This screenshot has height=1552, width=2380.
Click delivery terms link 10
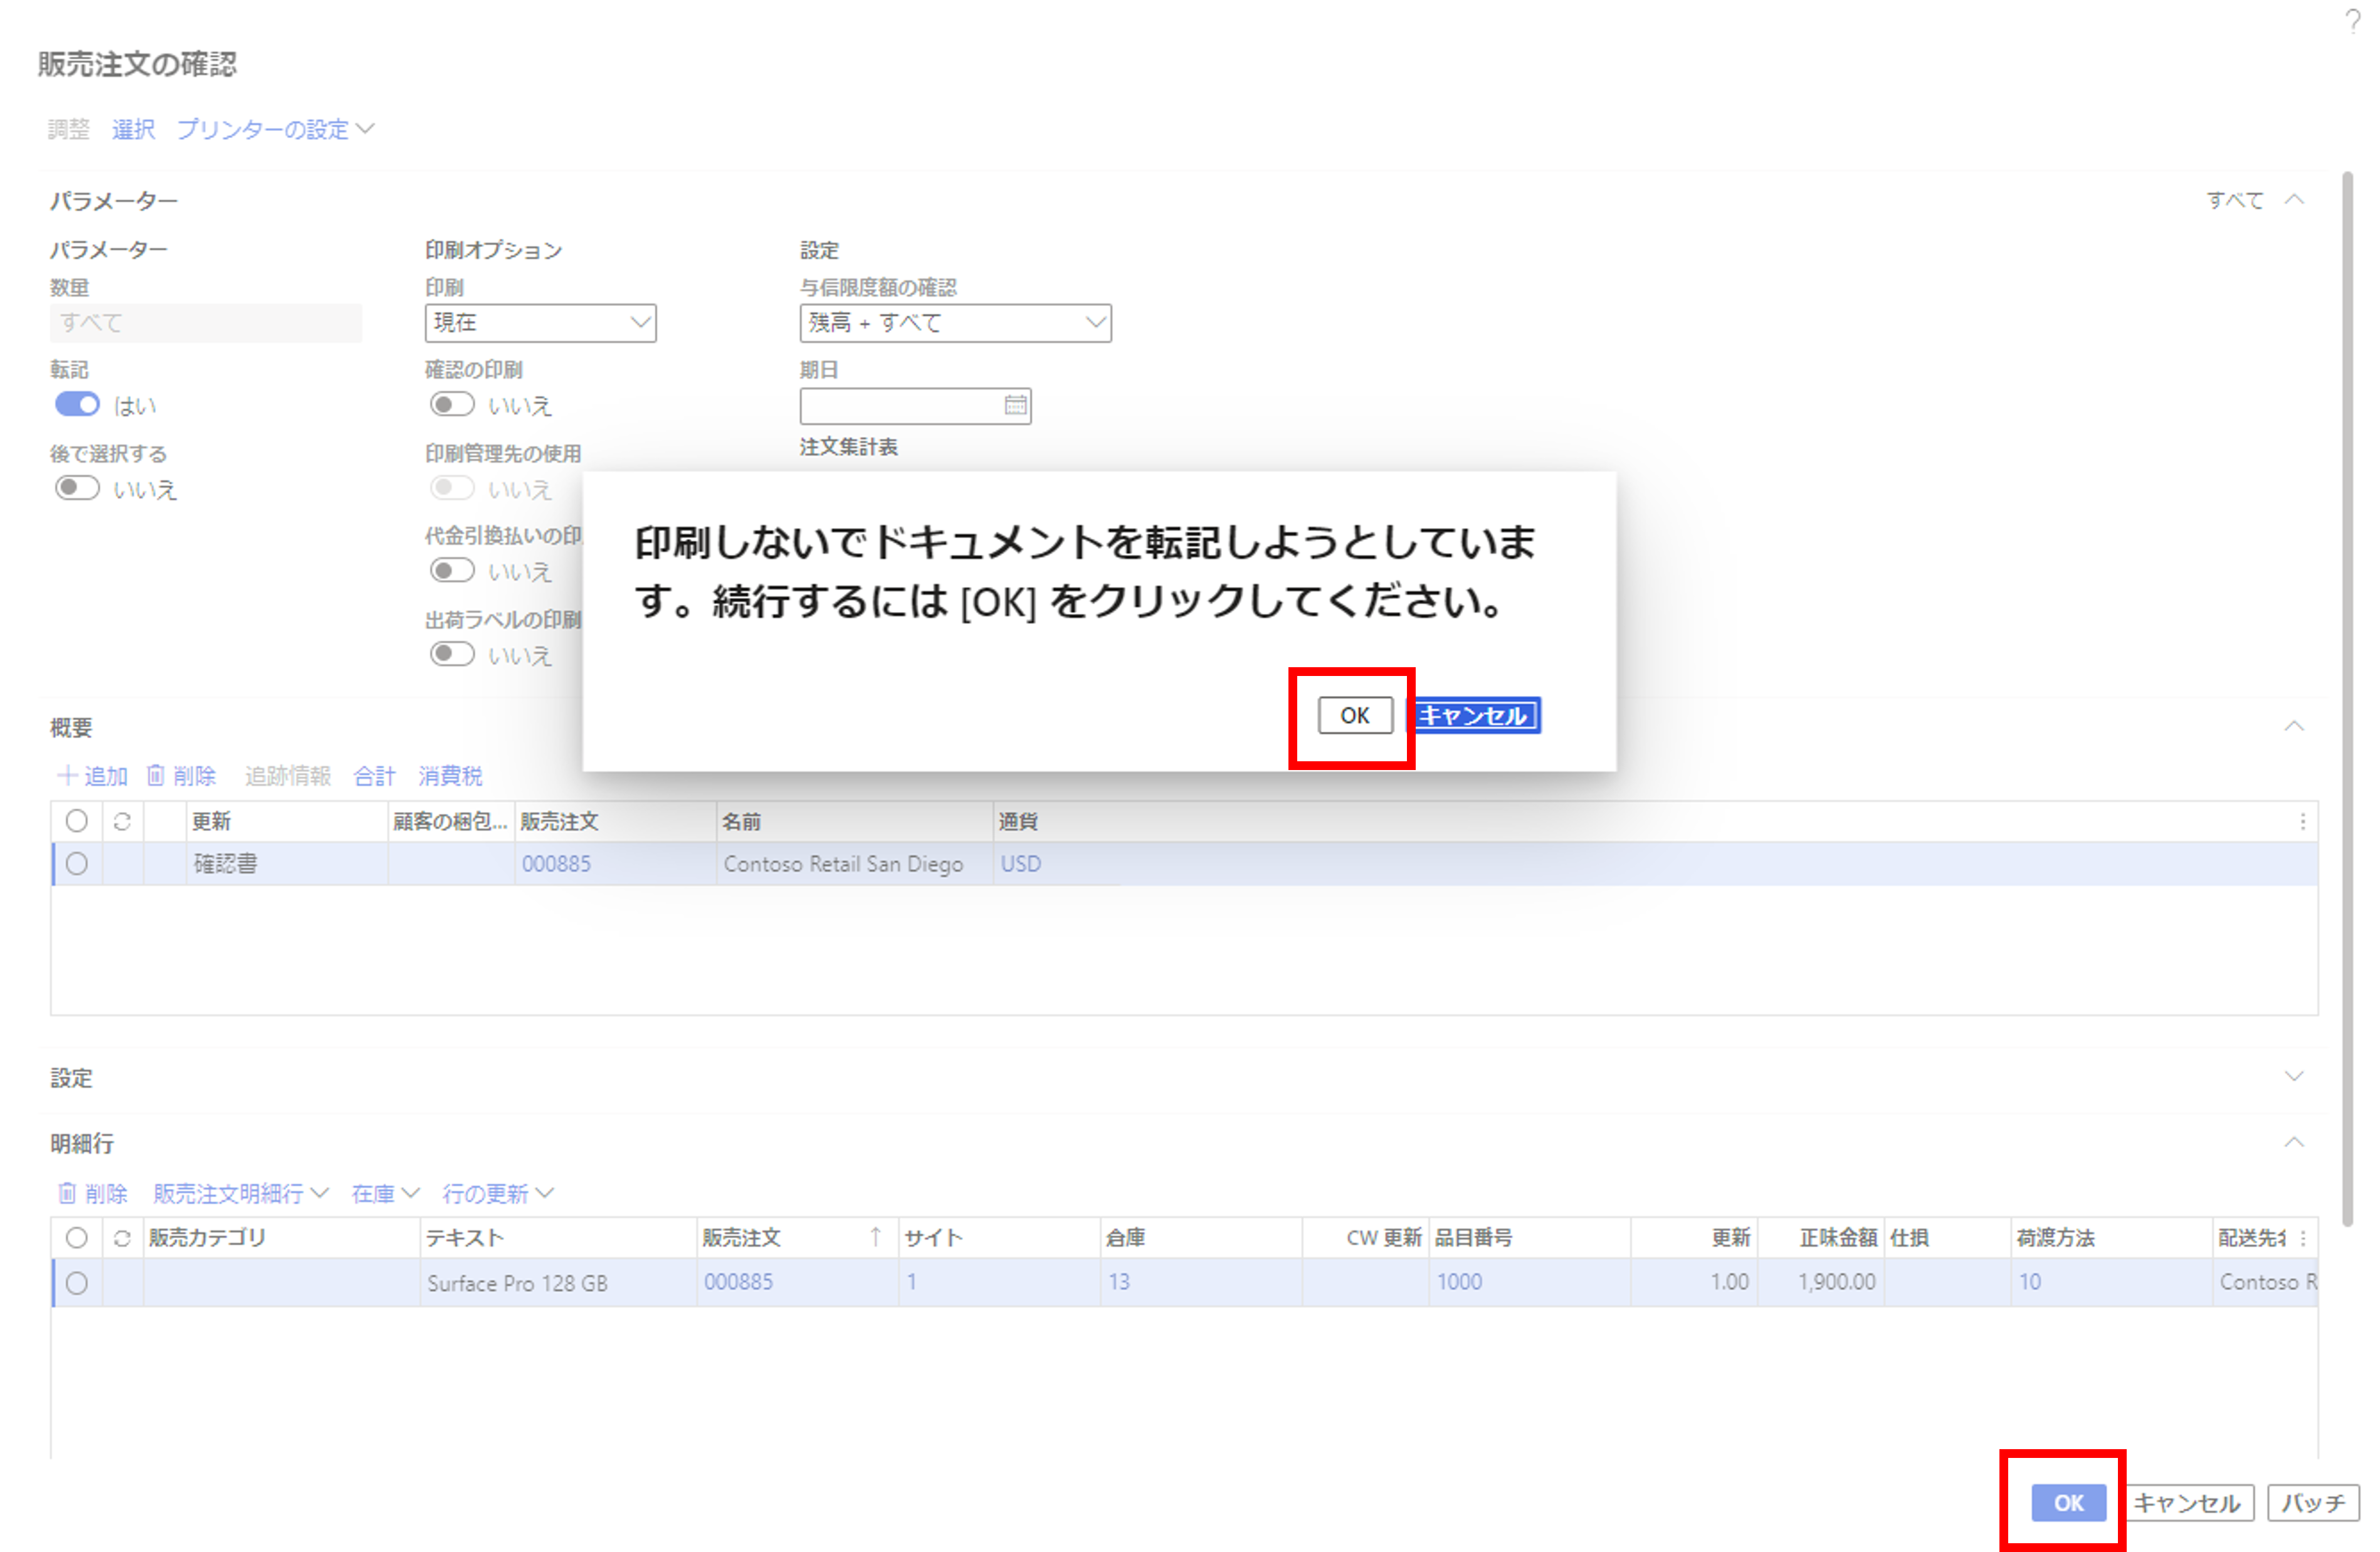pos(2029,1282)
